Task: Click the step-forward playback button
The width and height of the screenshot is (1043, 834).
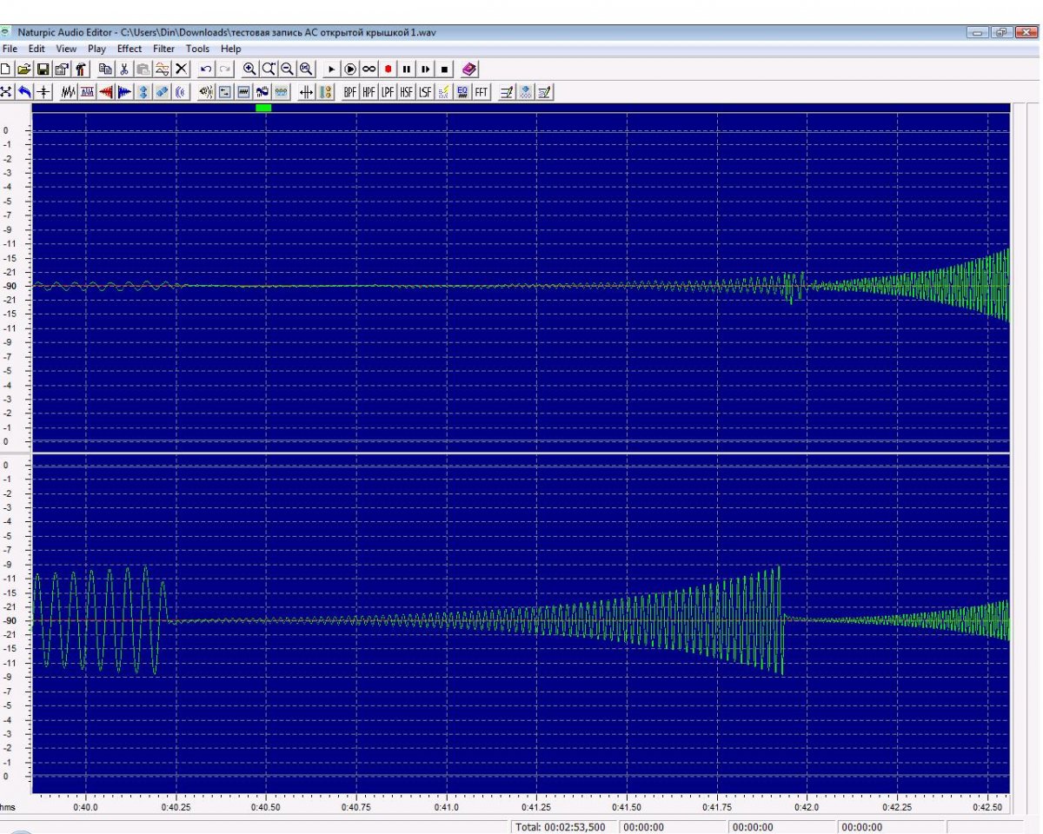Action: (425, 69)
